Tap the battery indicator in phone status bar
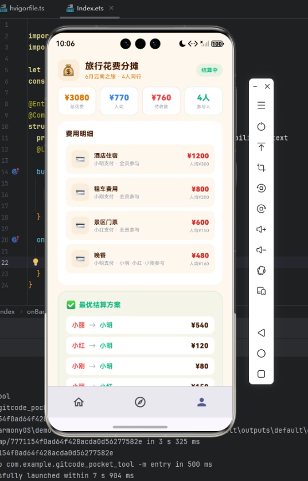 [x=217, y=44]
